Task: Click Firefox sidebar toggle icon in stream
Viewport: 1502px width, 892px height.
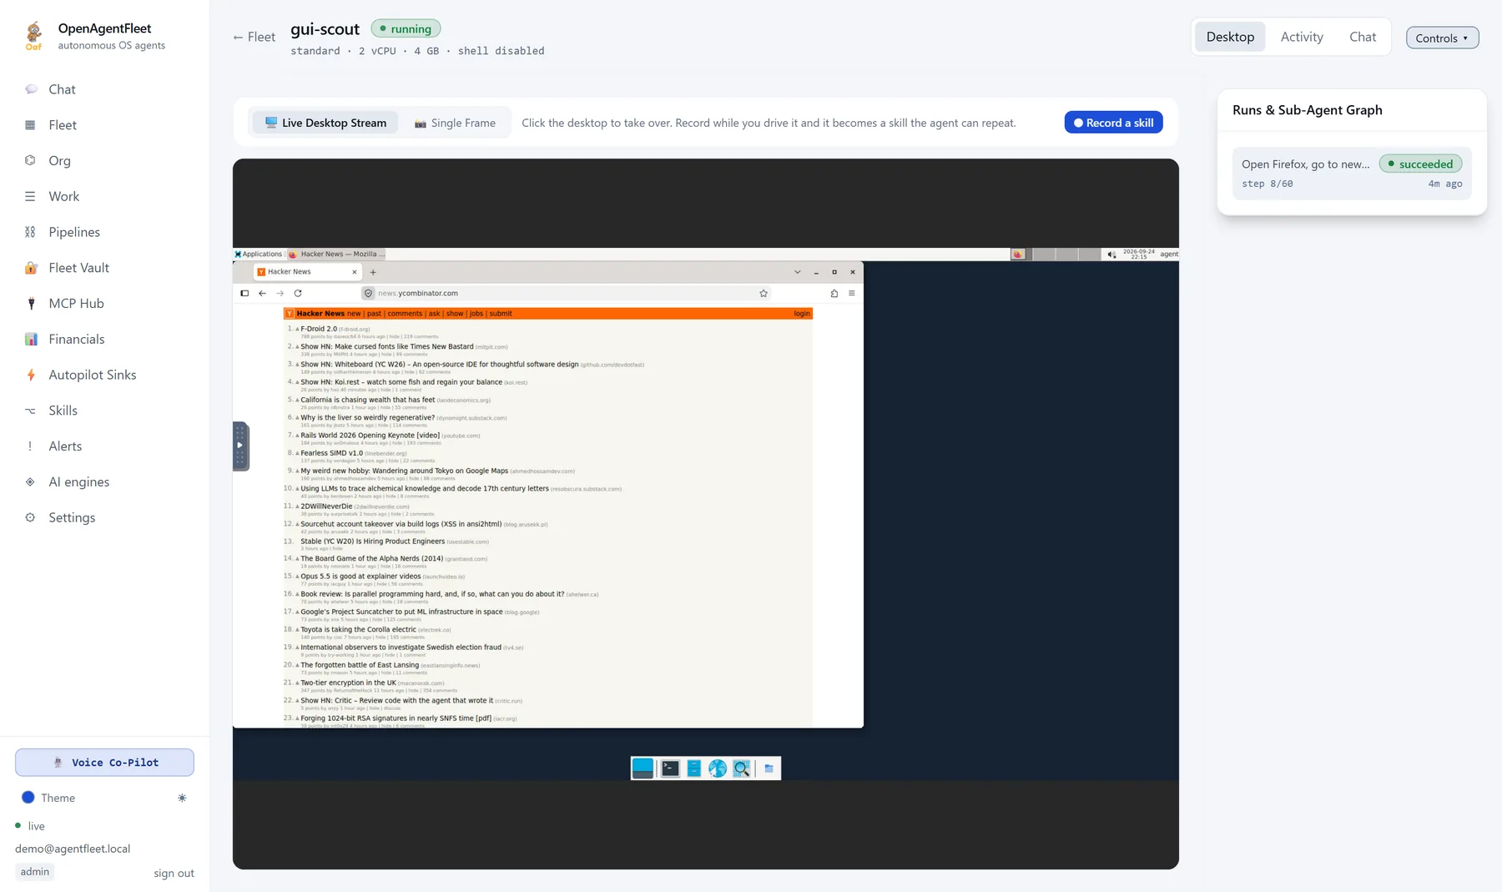Action: coord(244,294)
